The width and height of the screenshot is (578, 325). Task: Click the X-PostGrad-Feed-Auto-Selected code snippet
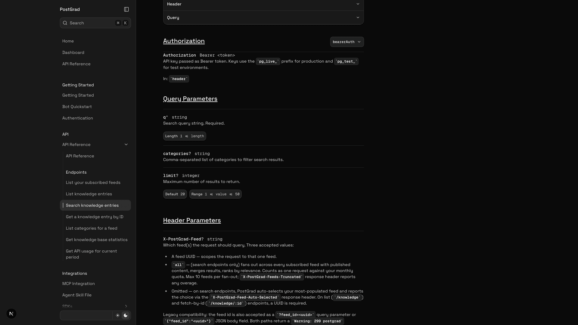[245, 297]
